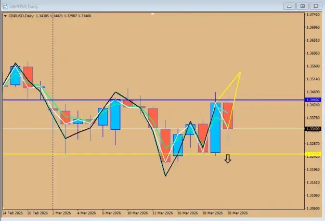Click the 1.31960 price axis label
This screenshot has width=325, height=221.
(x=313, y=169)
